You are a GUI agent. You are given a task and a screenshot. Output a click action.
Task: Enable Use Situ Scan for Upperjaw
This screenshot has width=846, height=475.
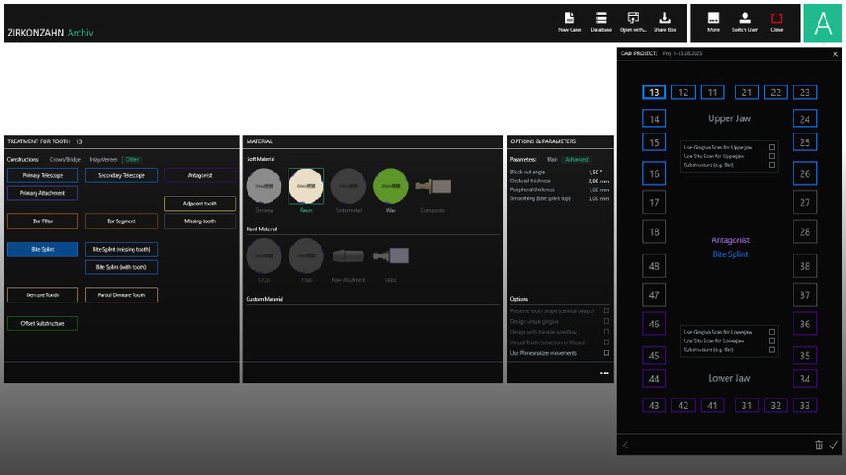(771, 156)
